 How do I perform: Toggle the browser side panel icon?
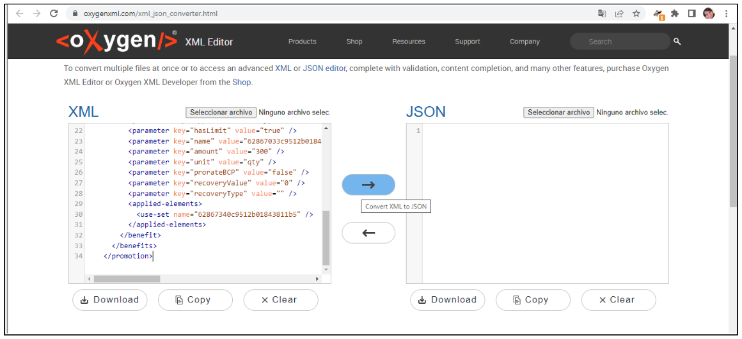click(x=692, y=13)
